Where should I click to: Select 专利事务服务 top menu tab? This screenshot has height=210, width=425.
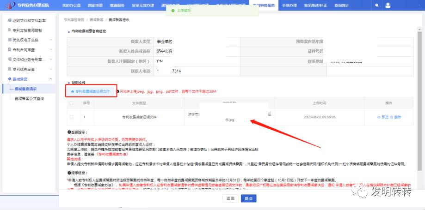[264, 6]
